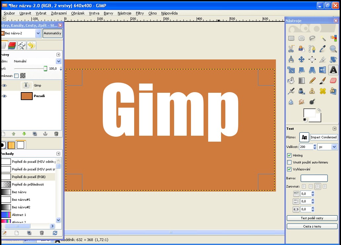The width and height of the screenshot is (341, 245).
Task: Open the foreground color swatch in toolbox
Action: tap(310, 113)
